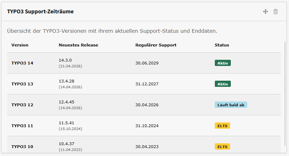
Task: Click the green Aktiv badge for TYPO3 13
Action: [x=223, y=84]
